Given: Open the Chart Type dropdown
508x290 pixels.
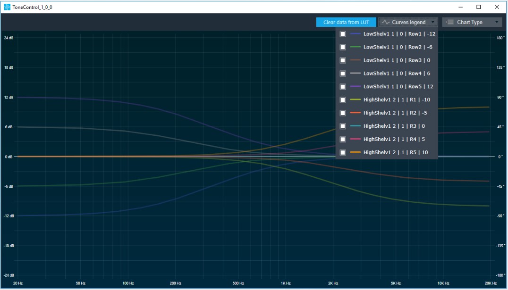Looking at the screenshot, I should pyautogui.click(x=472, y=22).
